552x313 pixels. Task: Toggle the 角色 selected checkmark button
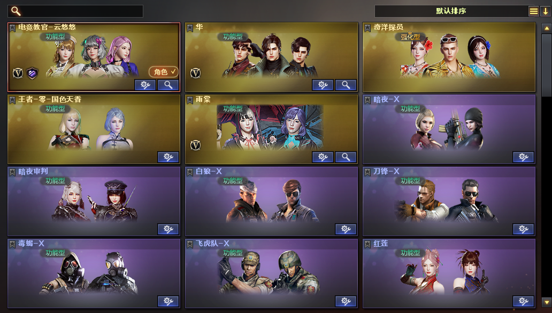(x=164, y=72)
